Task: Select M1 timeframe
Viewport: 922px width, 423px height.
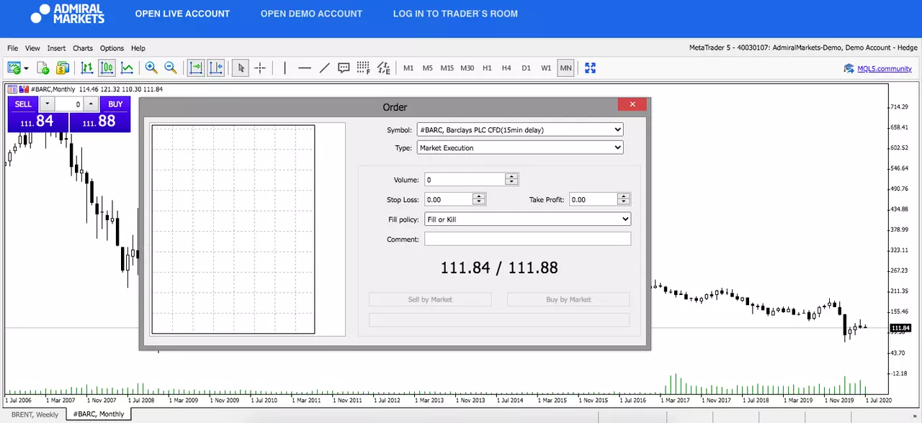Action: click(x=408, y=68)
